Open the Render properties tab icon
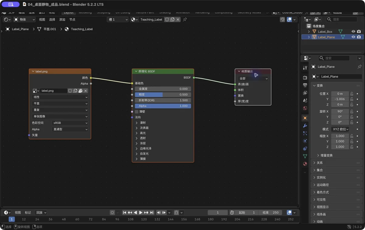 [305, 78]
